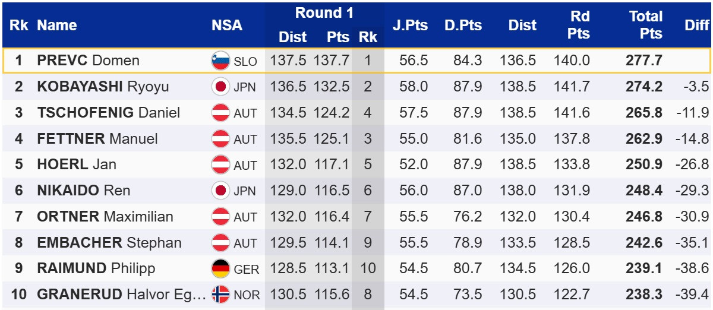Sort table by Name column header

[x=57, y=26]
